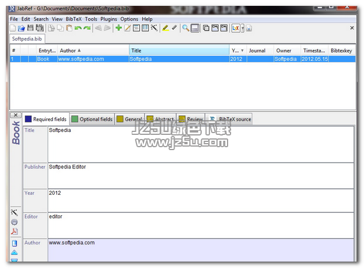The height and width of the screenshot is (268, 364).
Task: Copy the selected entry
Action: coord(61,28)
